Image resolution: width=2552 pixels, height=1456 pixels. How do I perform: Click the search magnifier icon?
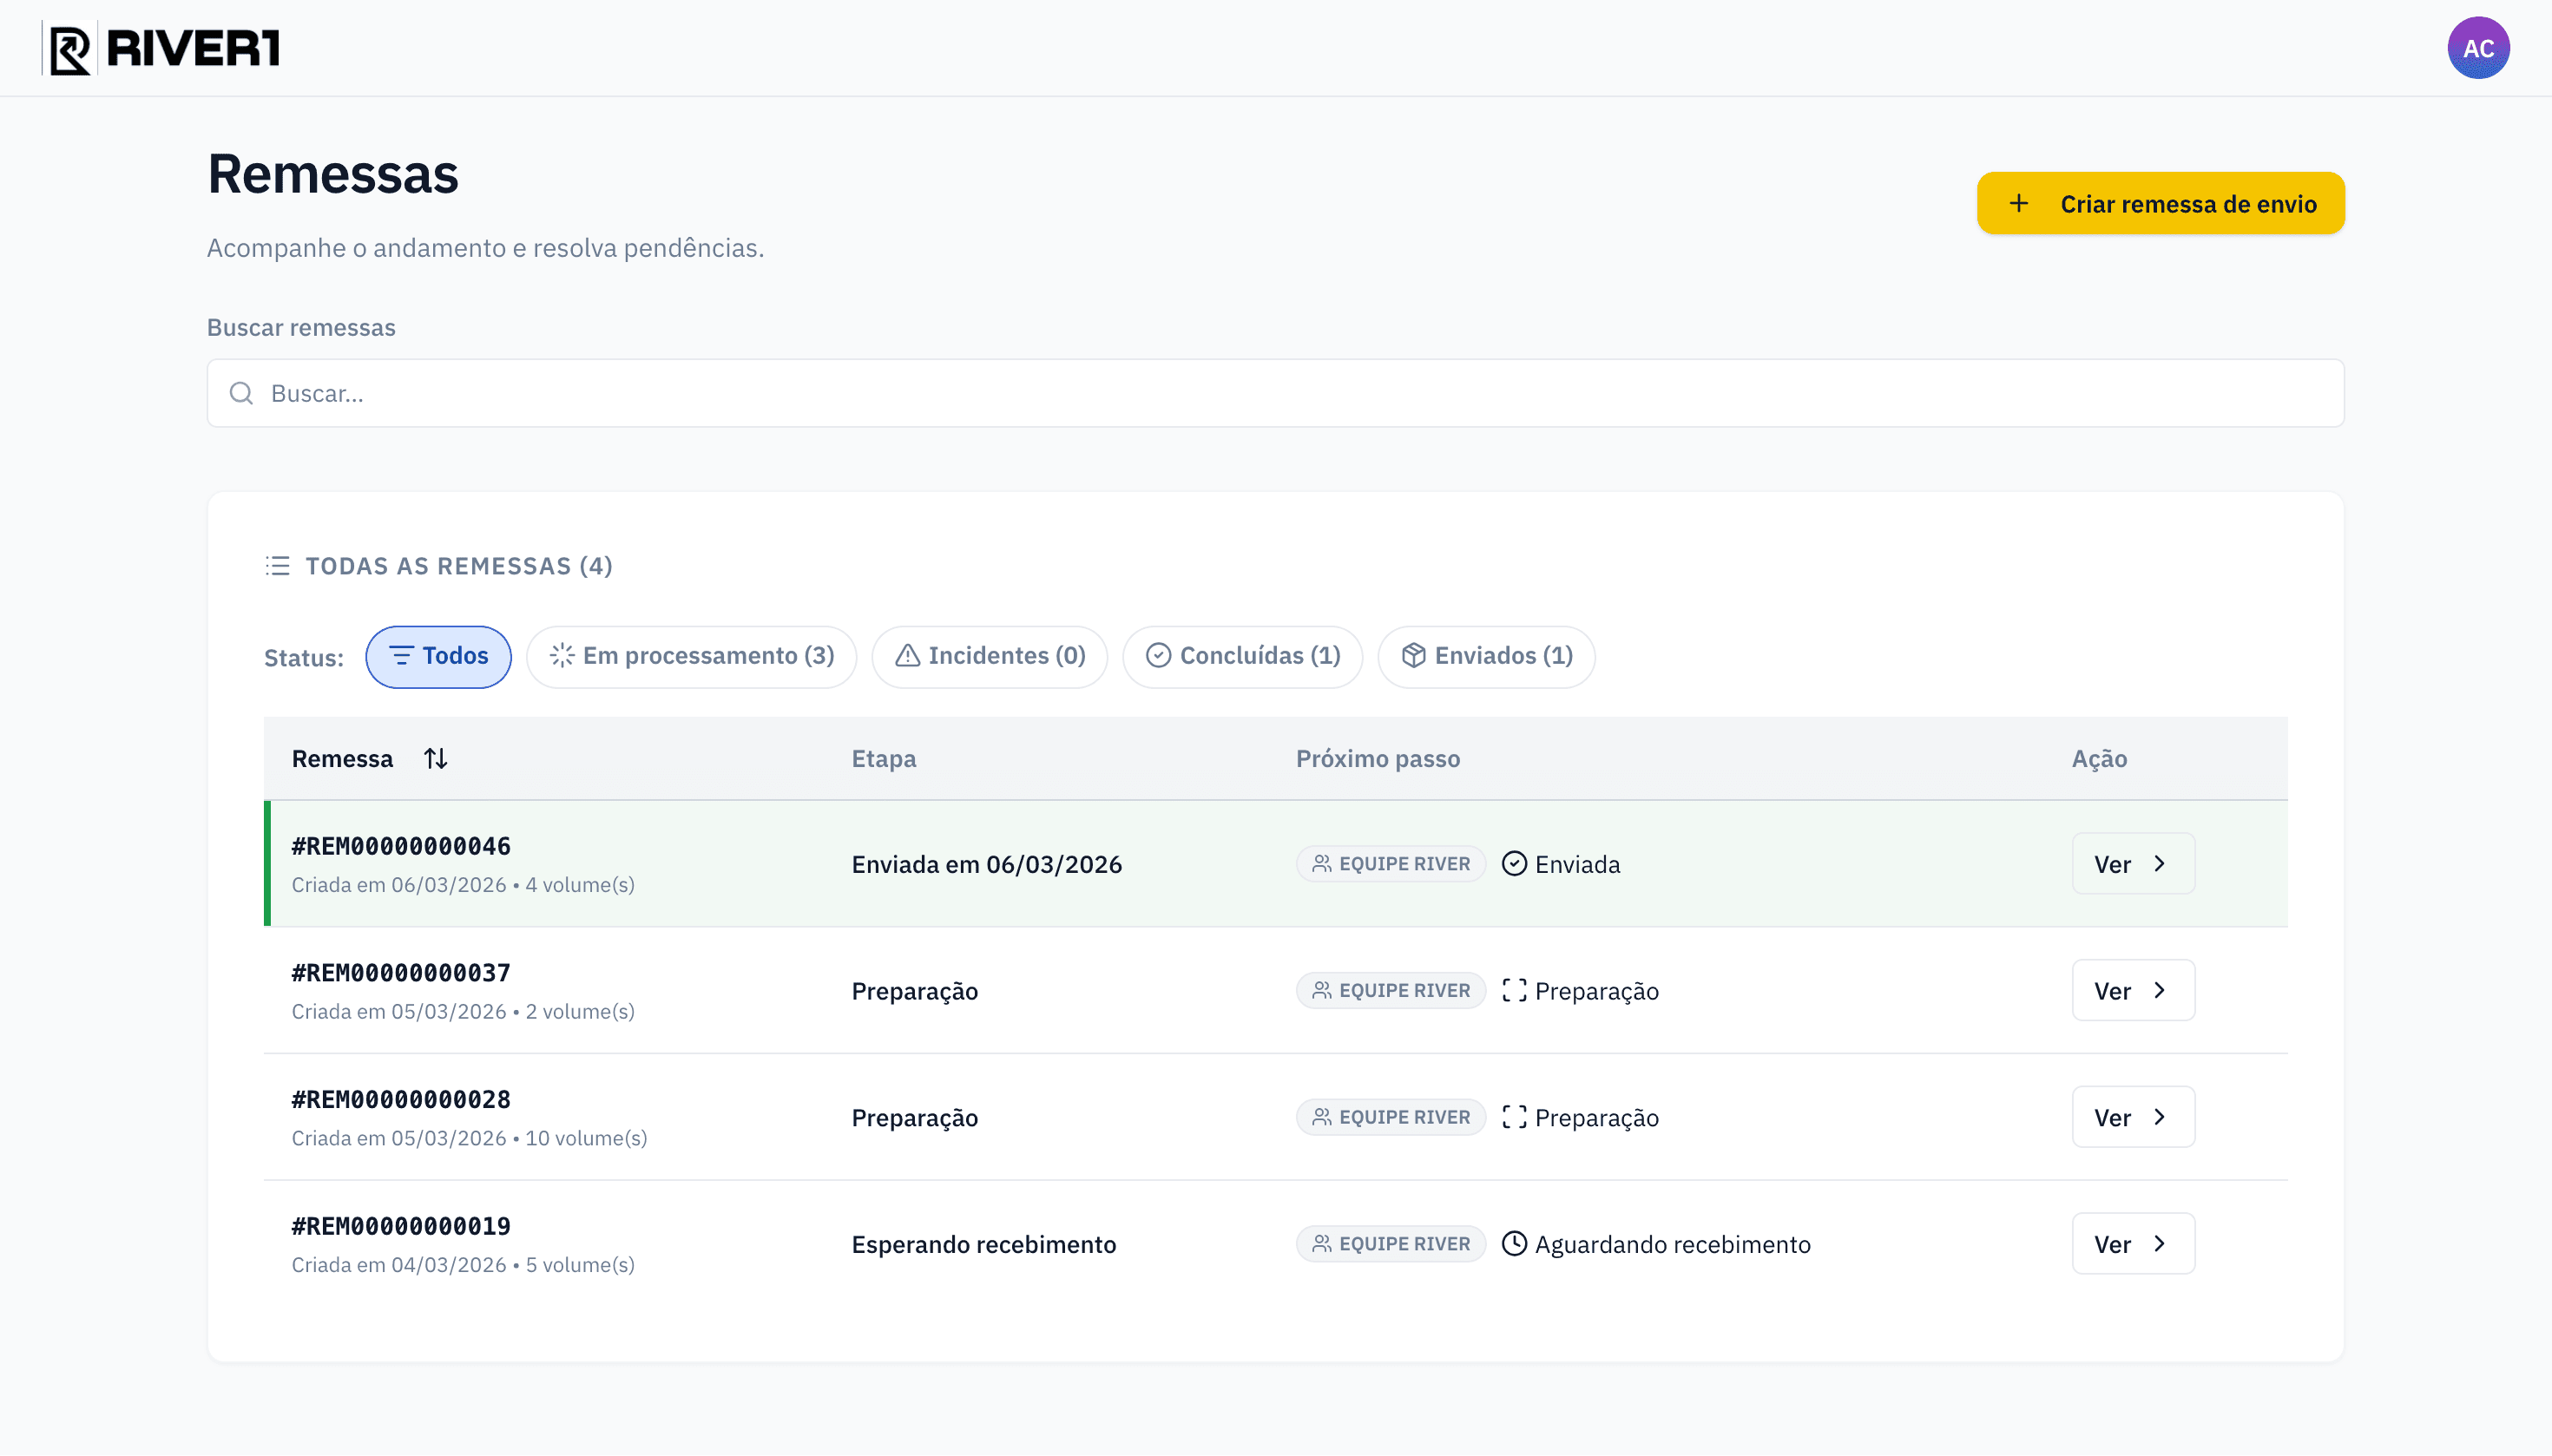pos(241,393)
